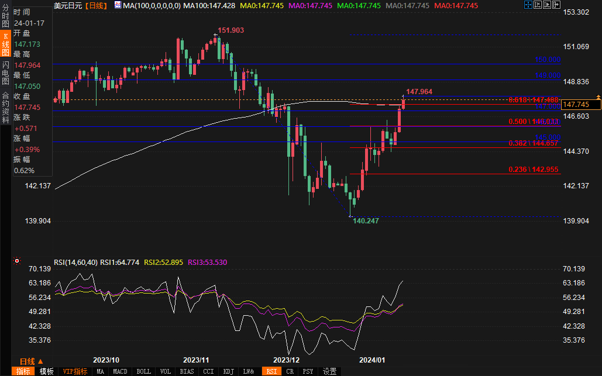The height and width of the screenshot is (376, 602).
Task: Open the 合约资料 side tab
Action: click(5, 108)
